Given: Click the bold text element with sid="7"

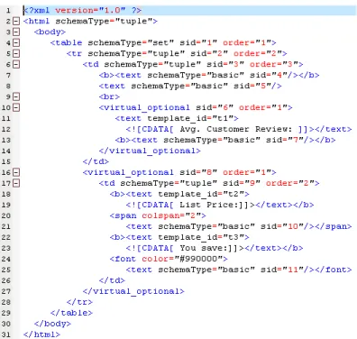Looking at the screenshot, I should 225,140.
